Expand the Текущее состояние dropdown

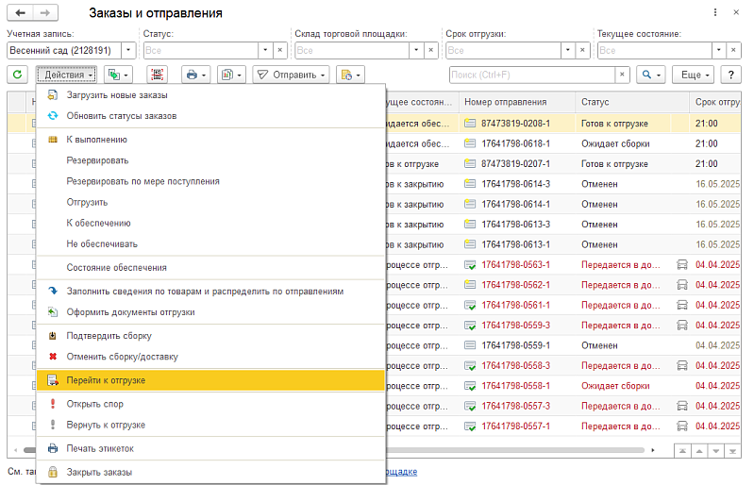point(719,50)
